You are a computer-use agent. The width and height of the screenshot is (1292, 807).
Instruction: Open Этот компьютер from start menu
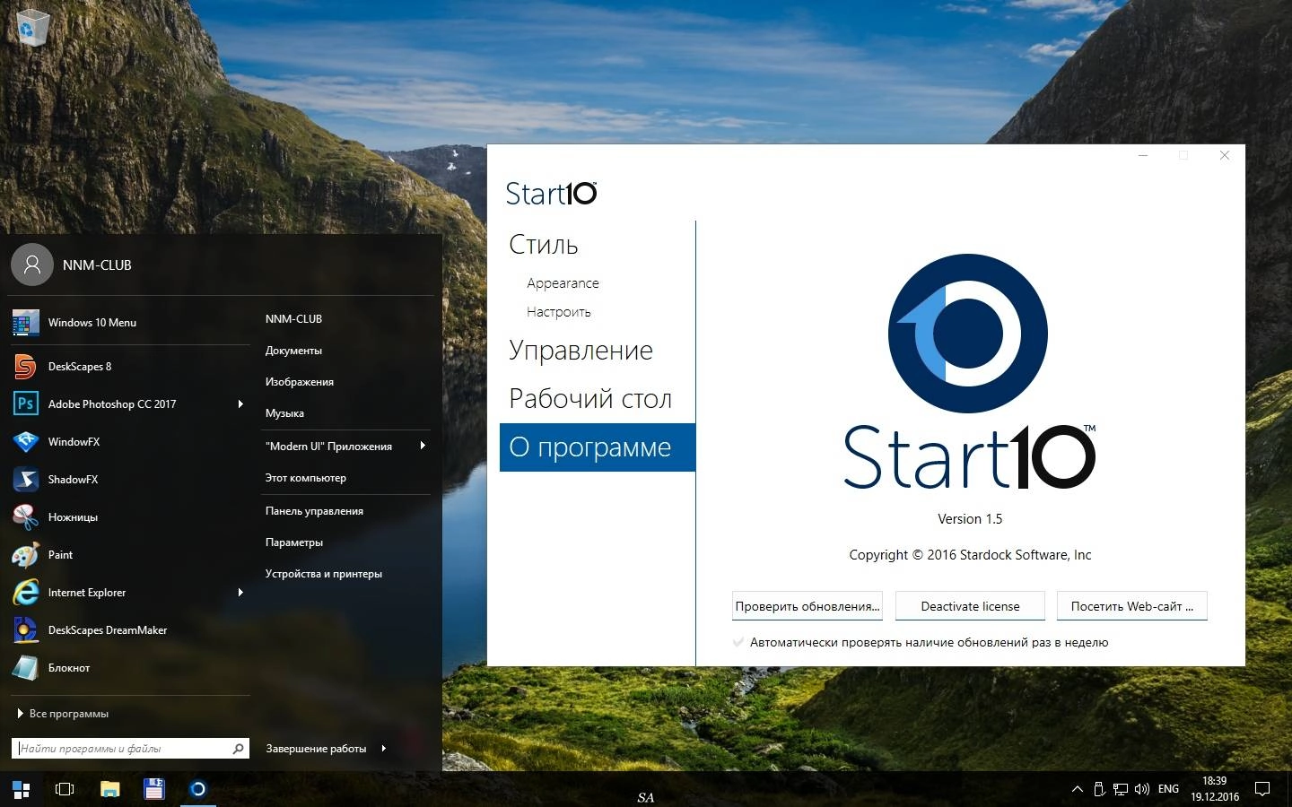point(305,478)
